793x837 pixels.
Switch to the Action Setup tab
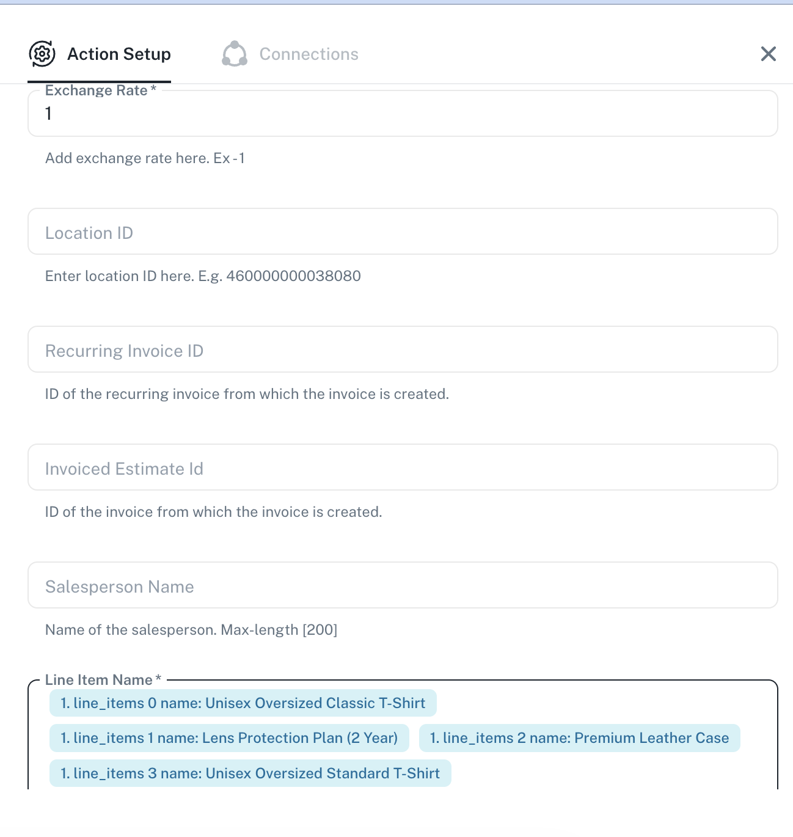[x=119, y=54]
